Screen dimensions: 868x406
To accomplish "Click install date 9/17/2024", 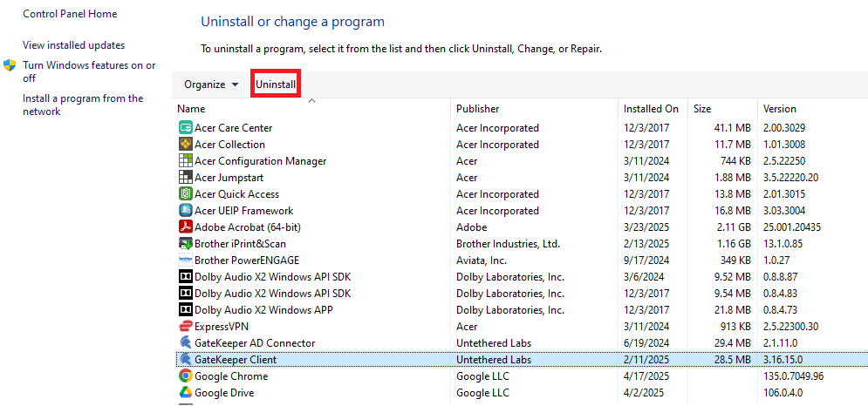I will click(646, 261).
